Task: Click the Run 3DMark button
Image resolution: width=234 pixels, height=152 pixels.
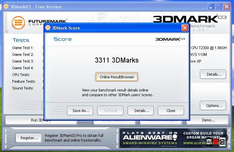Action: point(41,120)
